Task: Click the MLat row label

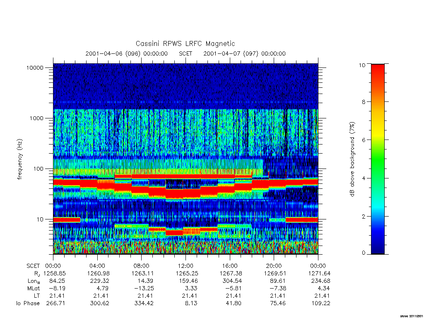Action: pyautogui.click(x=34, y=288)
